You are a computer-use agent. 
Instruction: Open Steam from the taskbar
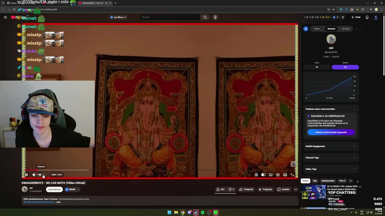coord(196,212)
